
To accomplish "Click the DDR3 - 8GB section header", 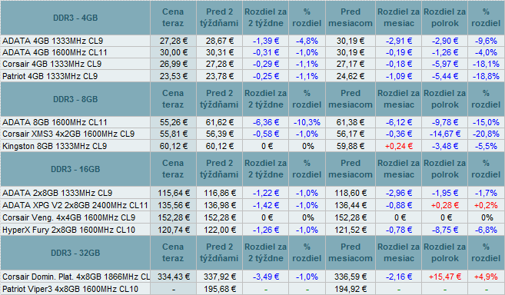I will 75,99.
